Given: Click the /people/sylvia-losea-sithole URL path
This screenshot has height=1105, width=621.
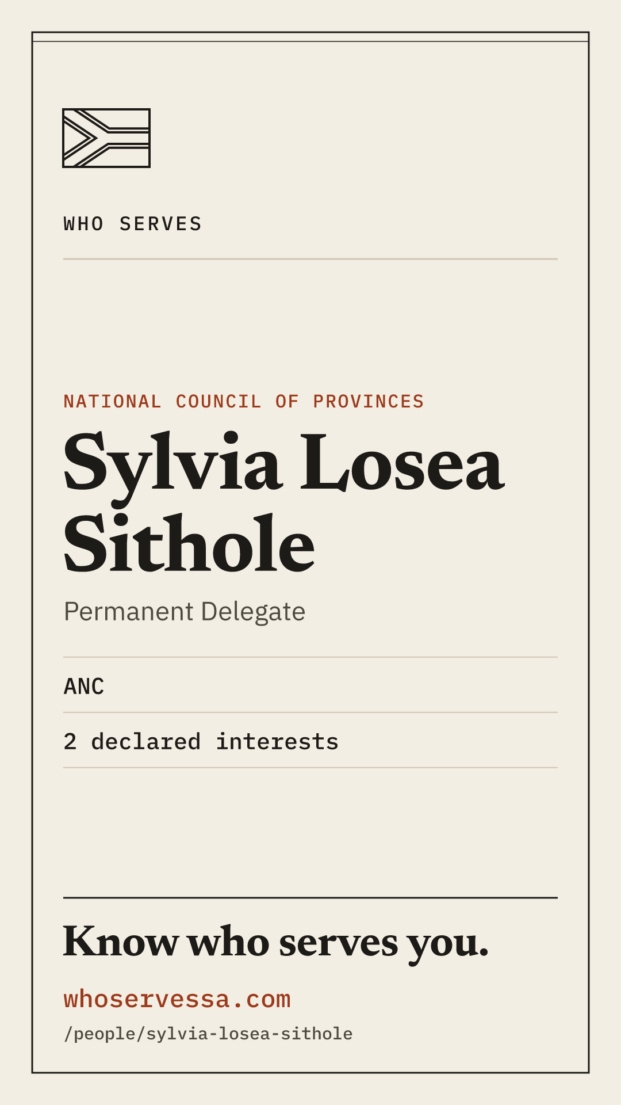Looking at the screenshot, I should pos(208,1034).
